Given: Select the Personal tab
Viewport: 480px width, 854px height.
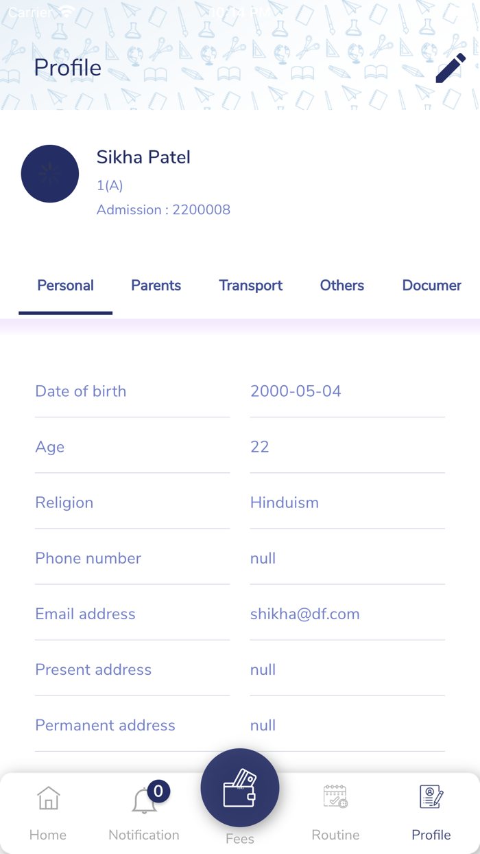Looking at the screenshot, I should [65, 286].
